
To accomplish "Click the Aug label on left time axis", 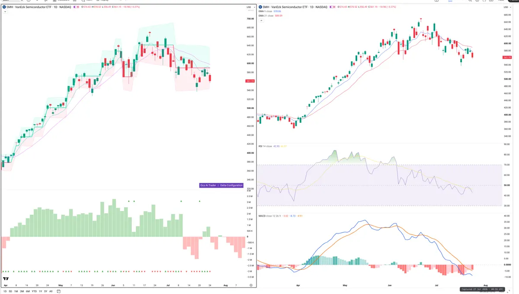I will (226, 285).
